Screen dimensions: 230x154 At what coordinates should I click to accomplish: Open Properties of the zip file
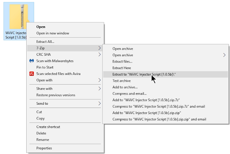tap(44, 148)
